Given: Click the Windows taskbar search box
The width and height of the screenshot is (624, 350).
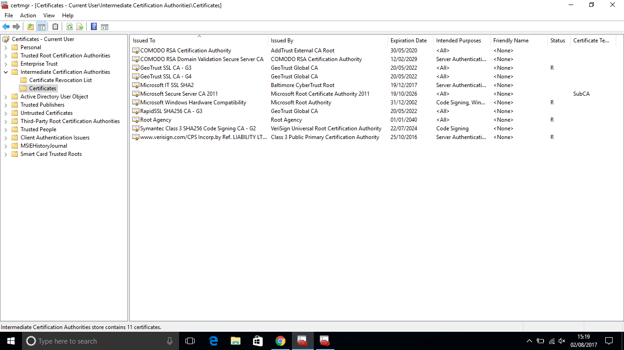Looking at the screenshot, I should [100, 341].
